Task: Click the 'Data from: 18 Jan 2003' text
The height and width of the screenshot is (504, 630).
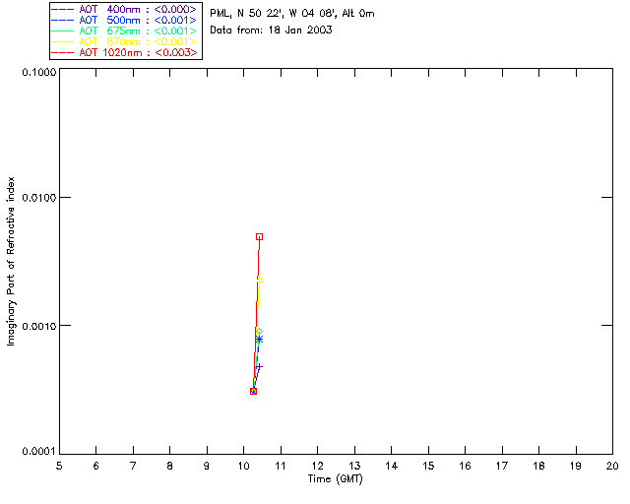Action: 271,31
